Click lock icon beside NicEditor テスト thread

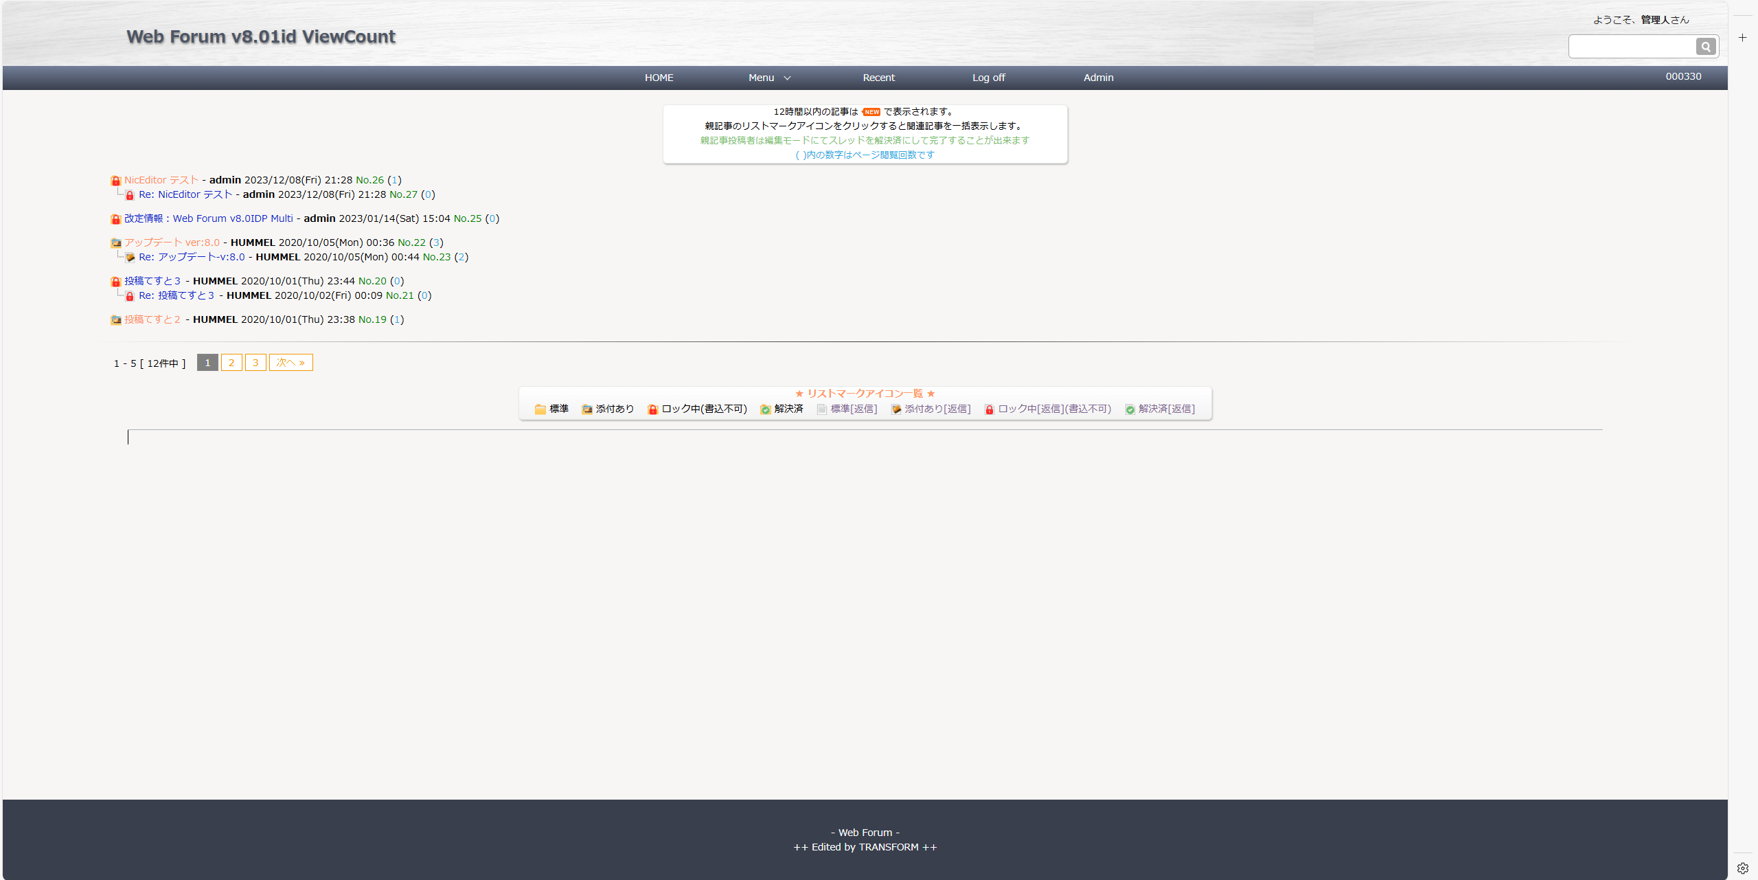(115, 181)
